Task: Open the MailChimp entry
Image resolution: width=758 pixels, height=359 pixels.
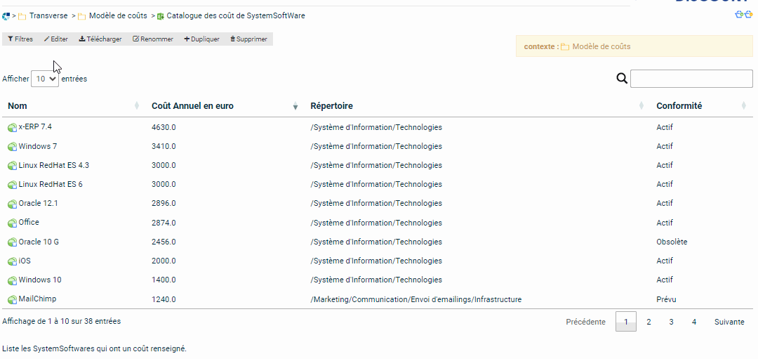Action: [37, 299]
